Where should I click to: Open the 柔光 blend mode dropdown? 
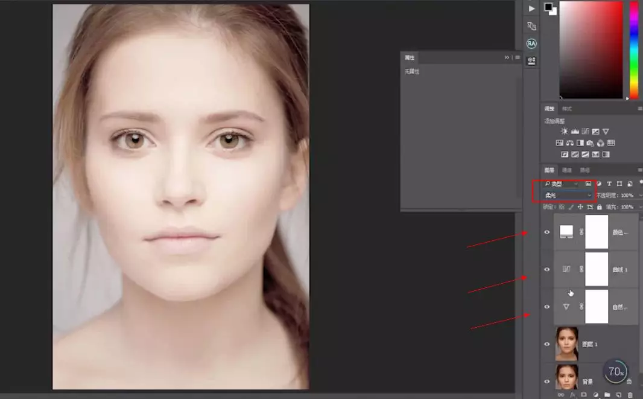pyautogui.click(x=568, y=196)
